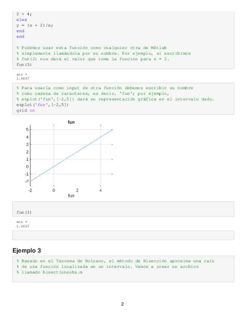Click the fun(3) call below the plot
Screen dimensions: 245x318
click(24, 213)
